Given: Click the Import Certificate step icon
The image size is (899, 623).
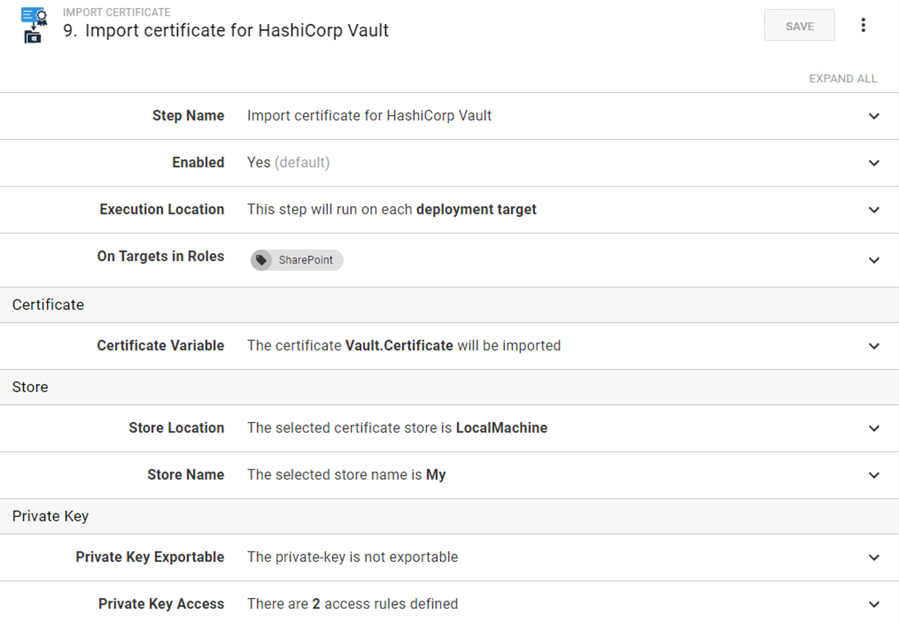Looking at the screenshot, I should (x=34, y=25).
